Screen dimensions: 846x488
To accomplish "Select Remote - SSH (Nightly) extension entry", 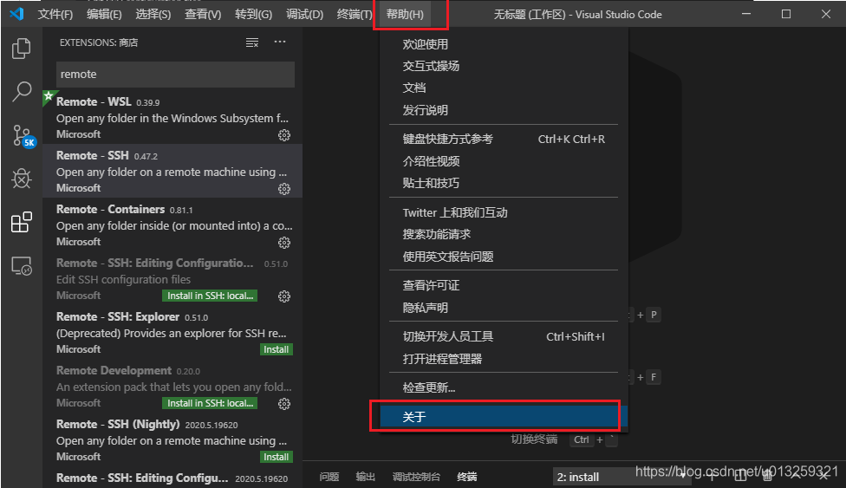I will [172, 439].
